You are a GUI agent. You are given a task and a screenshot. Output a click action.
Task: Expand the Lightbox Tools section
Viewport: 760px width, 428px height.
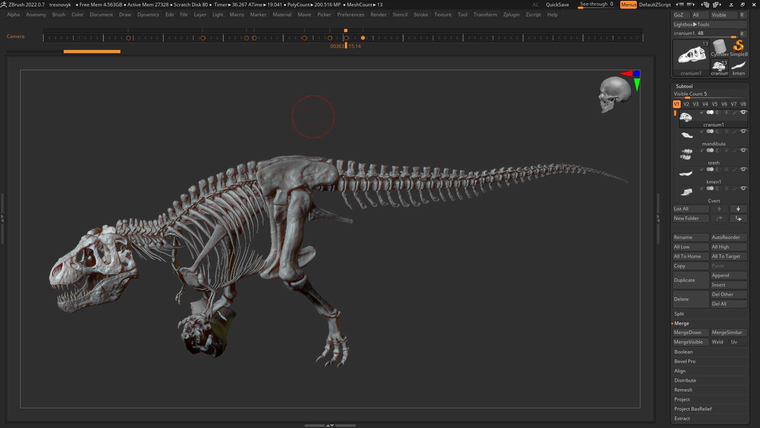point(695,24)
